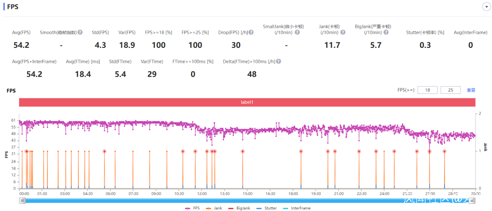Open help icon next to Delta(FTime)>100ms
This screenshot has height=211, width=492.
(279, 62)
